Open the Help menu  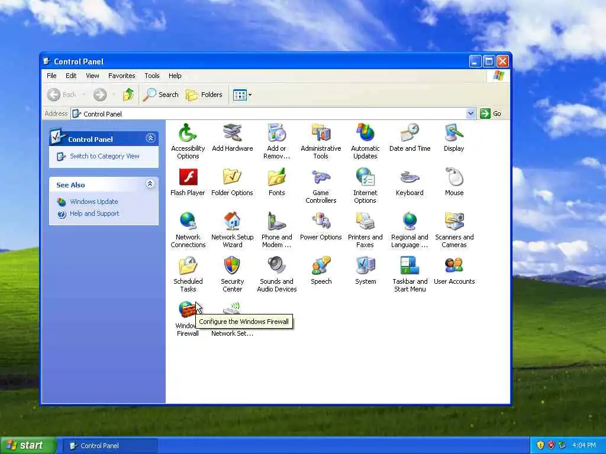coord(175,76)
